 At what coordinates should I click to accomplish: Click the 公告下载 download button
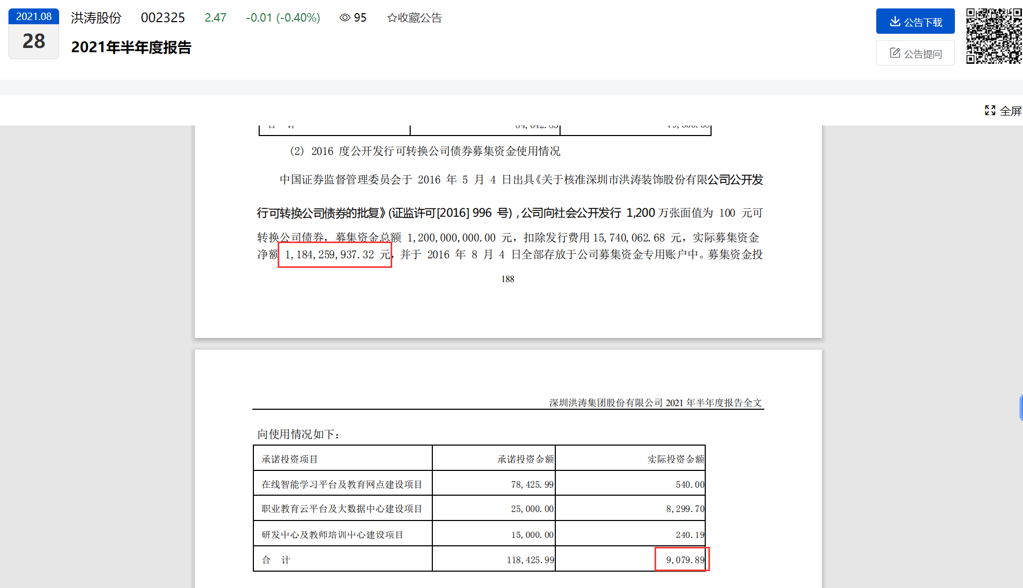(x=915, y=22)
